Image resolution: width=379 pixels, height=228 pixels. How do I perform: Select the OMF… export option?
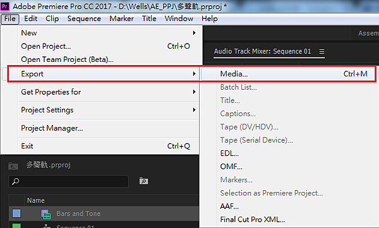point(231,166)
